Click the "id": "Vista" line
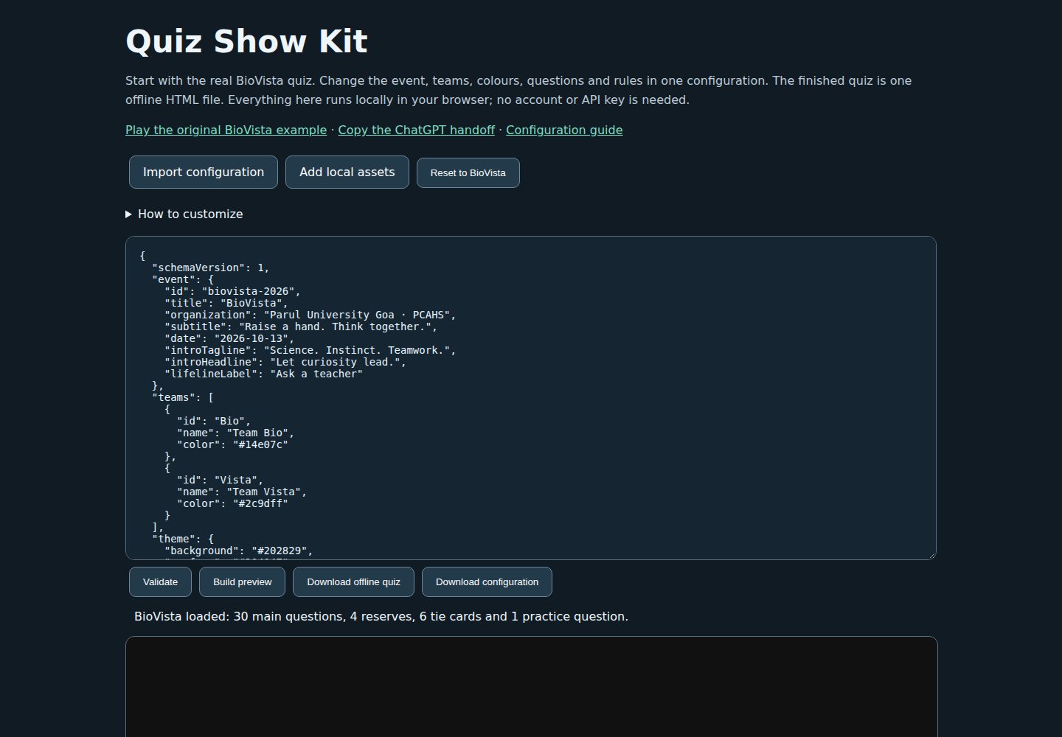Image resolution: width=1062 pixels, height=737 pixels. [221, 480]
